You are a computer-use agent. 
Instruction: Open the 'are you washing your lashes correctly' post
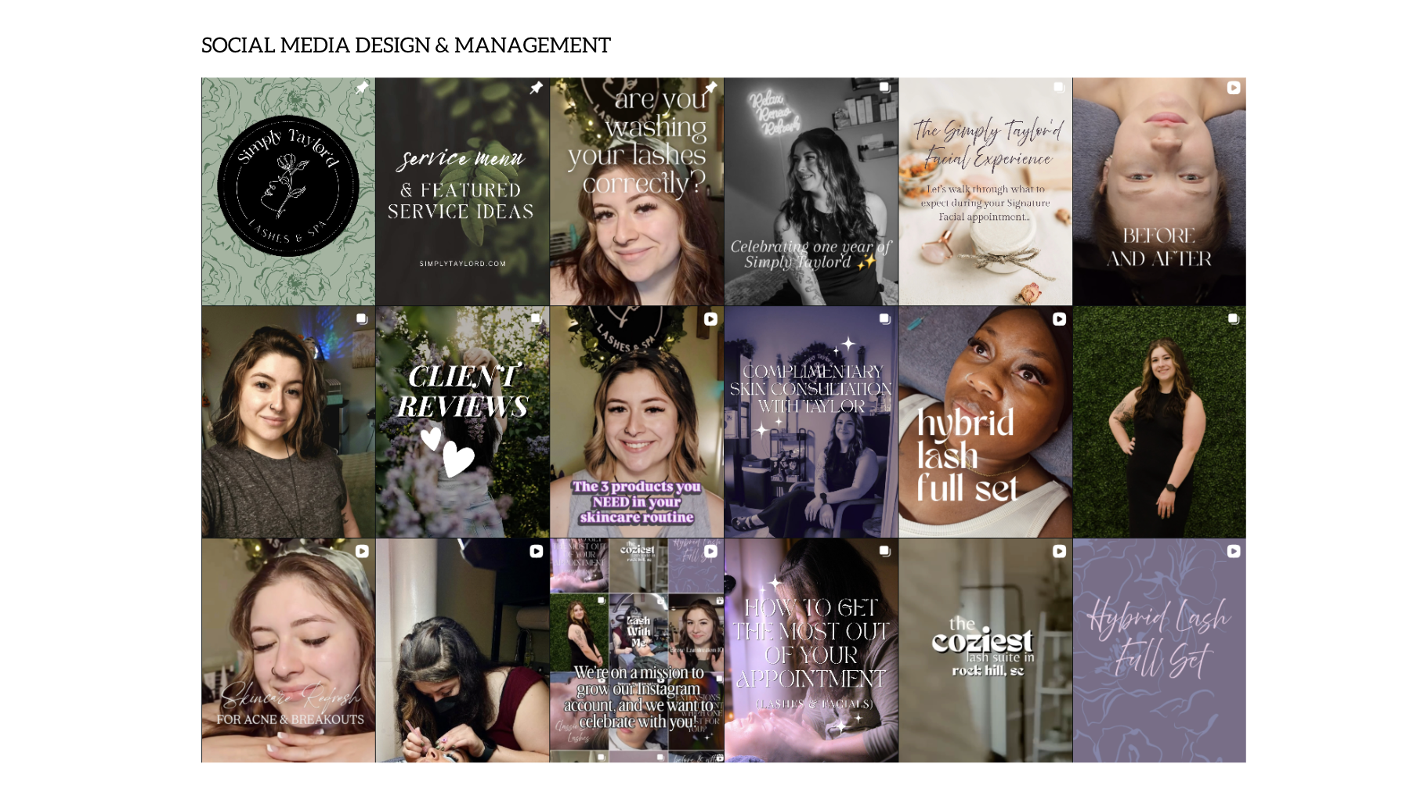(x=637, y=191)
